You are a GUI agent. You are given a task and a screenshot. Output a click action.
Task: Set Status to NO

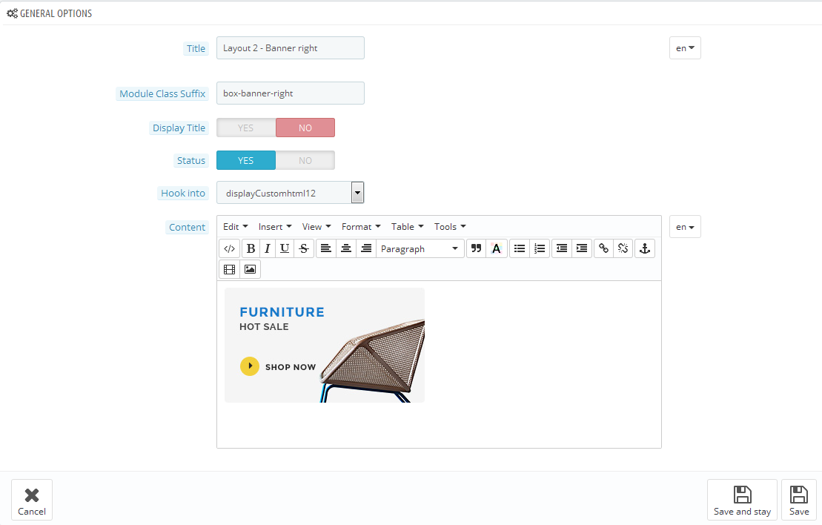click(x=305, y=160)
